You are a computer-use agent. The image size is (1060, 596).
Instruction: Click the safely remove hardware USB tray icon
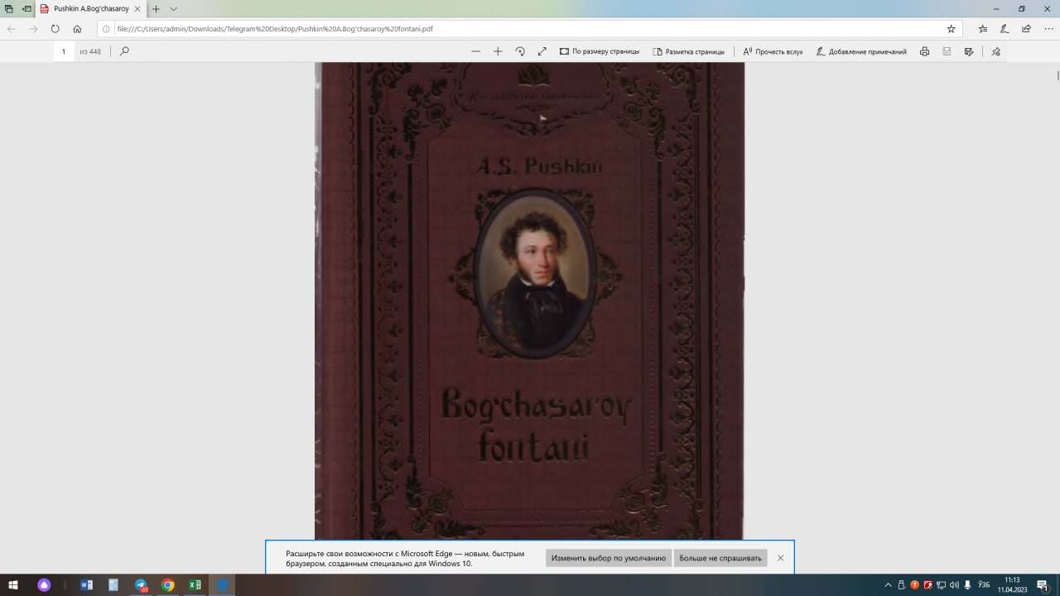point(901,585)
